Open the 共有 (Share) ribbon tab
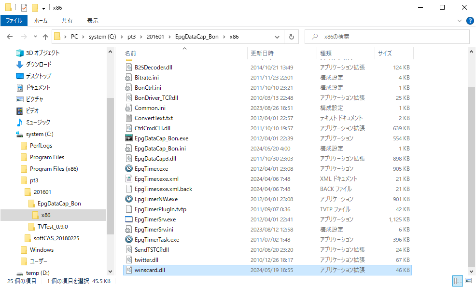 click(x=67, y=21)
